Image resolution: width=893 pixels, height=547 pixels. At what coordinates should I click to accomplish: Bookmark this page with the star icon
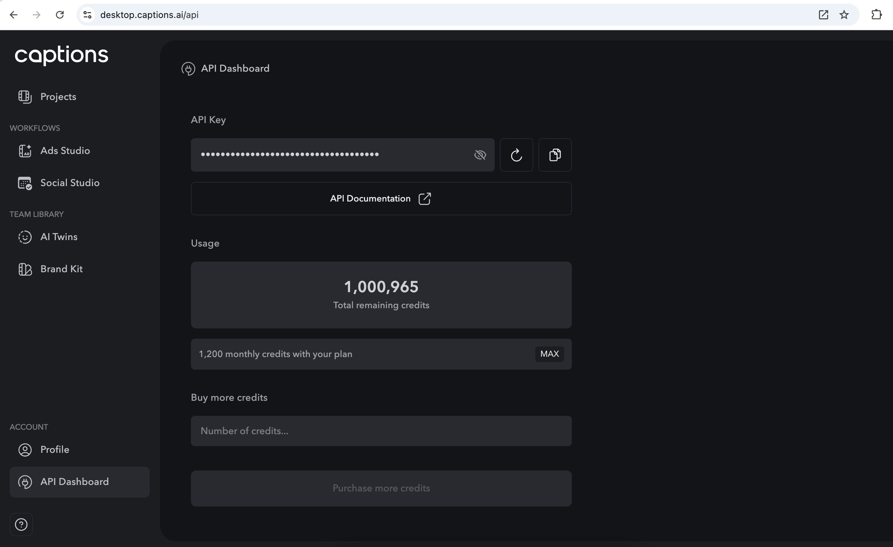(844, 15)
